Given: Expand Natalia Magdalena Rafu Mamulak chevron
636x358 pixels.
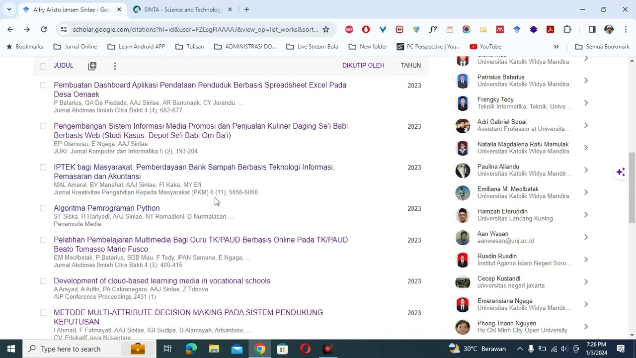Looking at the screenshot, I should [x=586, y=148].
